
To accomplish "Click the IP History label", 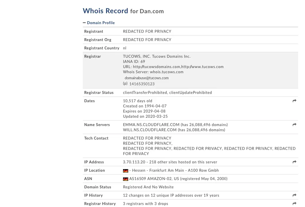I will tap(93, 195).
